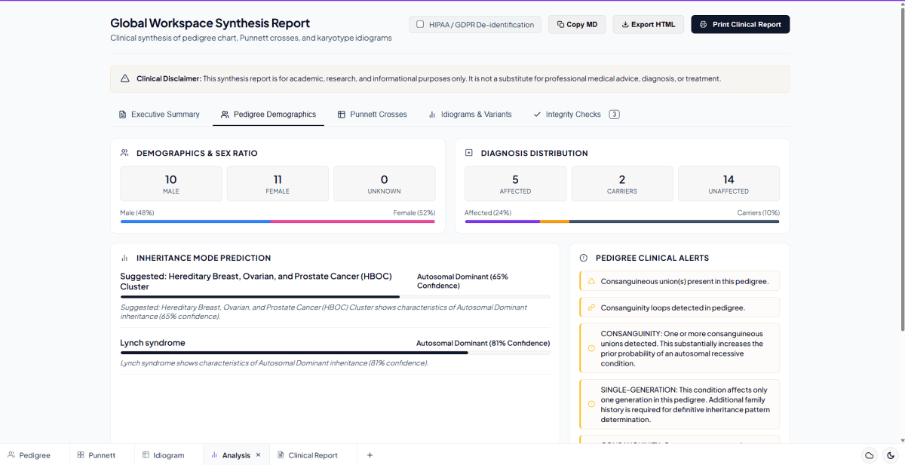Viewport: 905px width, 465px height.
Task: Click the Punnett bottom tab grid icon
Action: (x=81, y=455)
